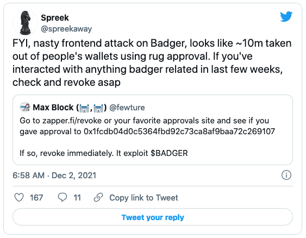Click the 167 likes count
Image resolution: width=306 pixels, height=238 pixels.
36,198
